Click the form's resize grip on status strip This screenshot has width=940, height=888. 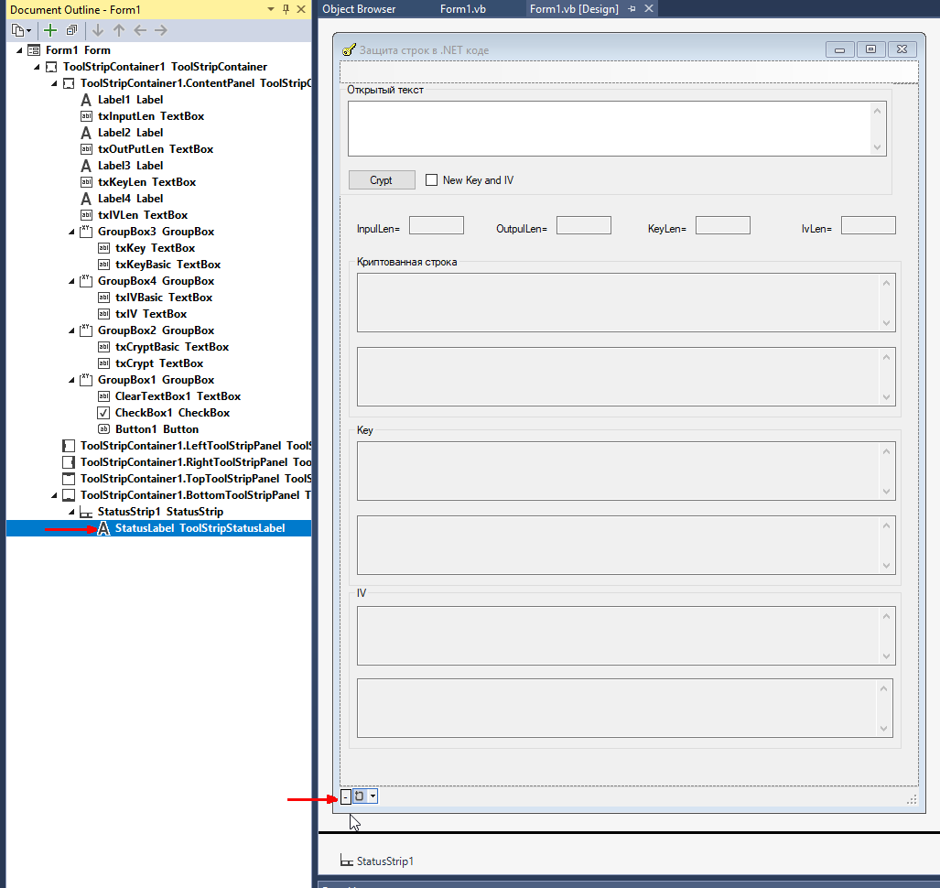[x=912, y=799]
